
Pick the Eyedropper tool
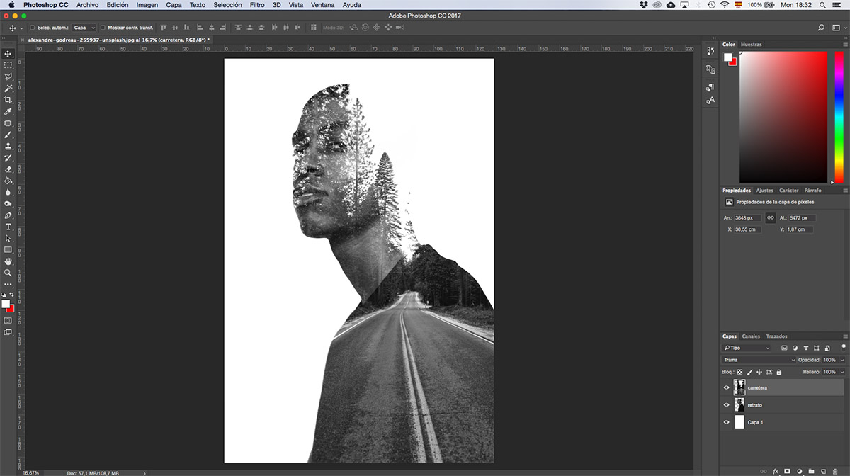8,111
